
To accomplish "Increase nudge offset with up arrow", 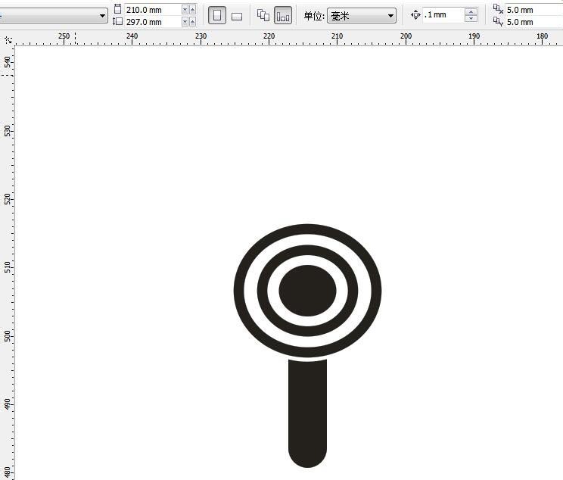I will tap(471, 12).
